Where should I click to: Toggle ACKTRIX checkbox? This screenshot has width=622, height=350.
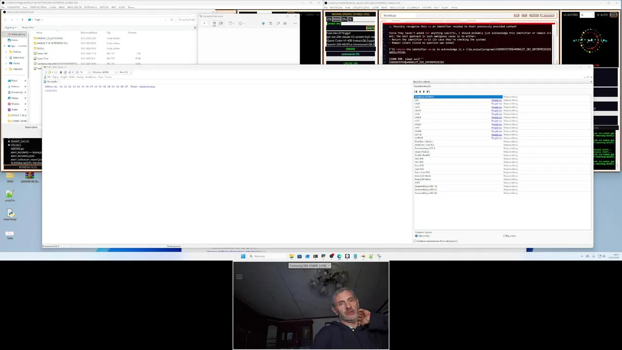(565, 15)
